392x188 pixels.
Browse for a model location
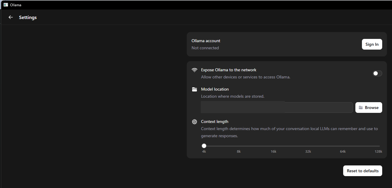point(369,108)
